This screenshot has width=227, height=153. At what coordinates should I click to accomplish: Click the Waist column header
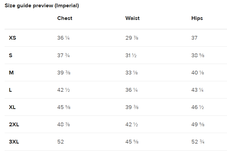click(x=133, y=18)
